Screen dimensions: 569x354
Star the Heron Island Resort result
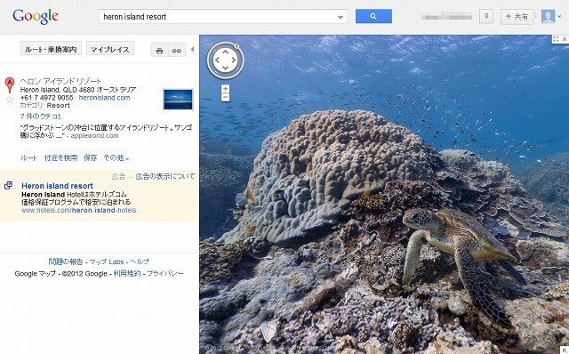point(10,100)
